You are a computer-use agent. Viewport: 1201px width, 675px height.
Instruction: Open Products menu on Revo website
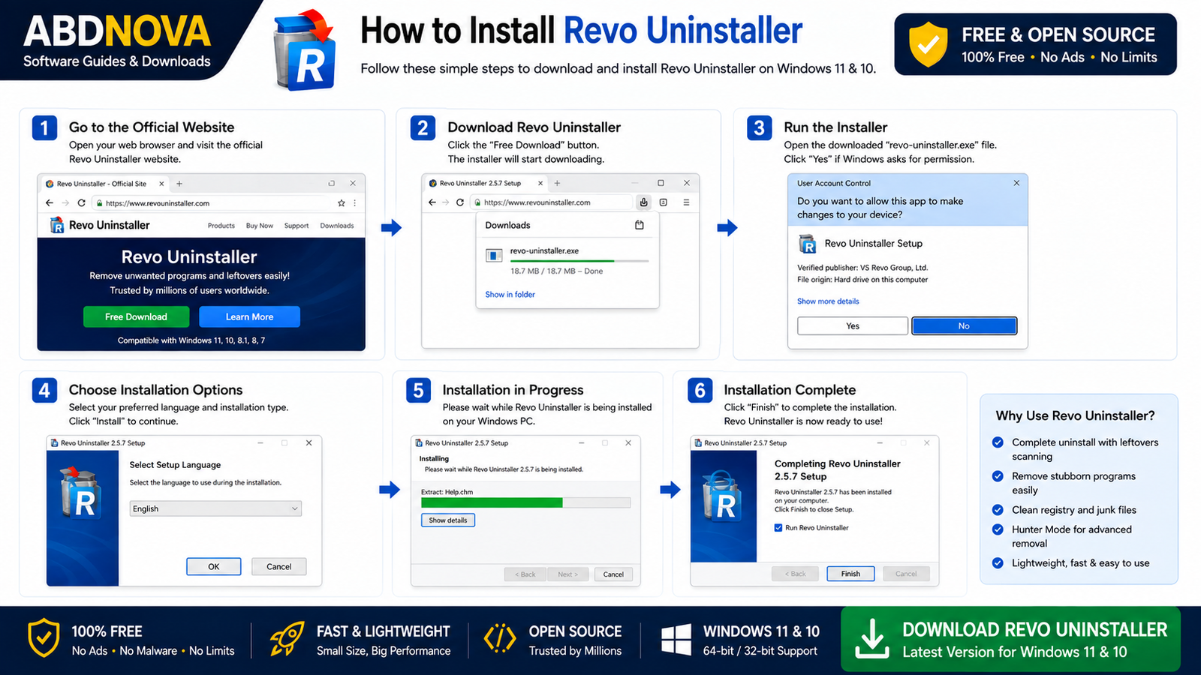[x=221, y=226]
